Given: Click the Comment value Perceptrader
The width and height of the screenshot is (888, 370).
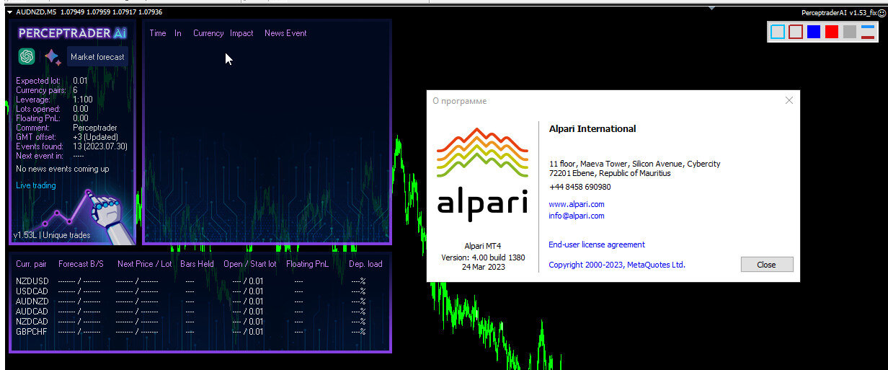Looking at the screenshot, I should point(95,128).
